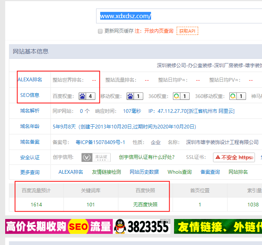Click the domain URL input field

pos(178,16)
